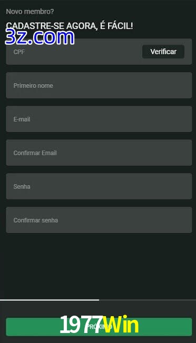Viewport: 196px width, 343px height.
Task: Click the Confirmar senha field
Action: [x=99, y=220]
